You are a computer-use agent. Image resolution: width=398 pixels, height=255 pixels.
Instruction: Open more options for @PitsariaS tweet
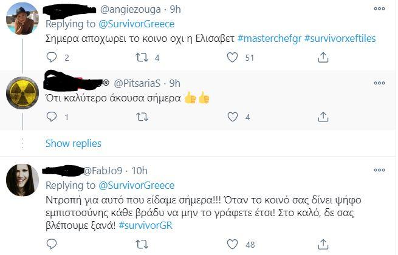click(x=380, y=83)
